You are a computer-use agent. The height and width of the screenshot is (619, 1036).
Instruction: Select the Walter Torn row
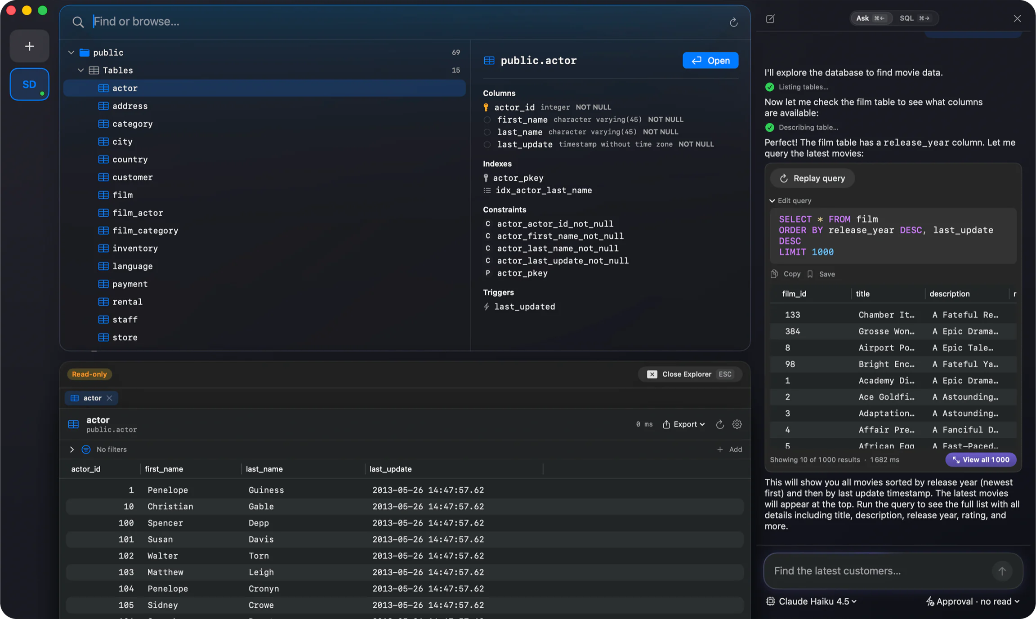(x=405, y=556)
